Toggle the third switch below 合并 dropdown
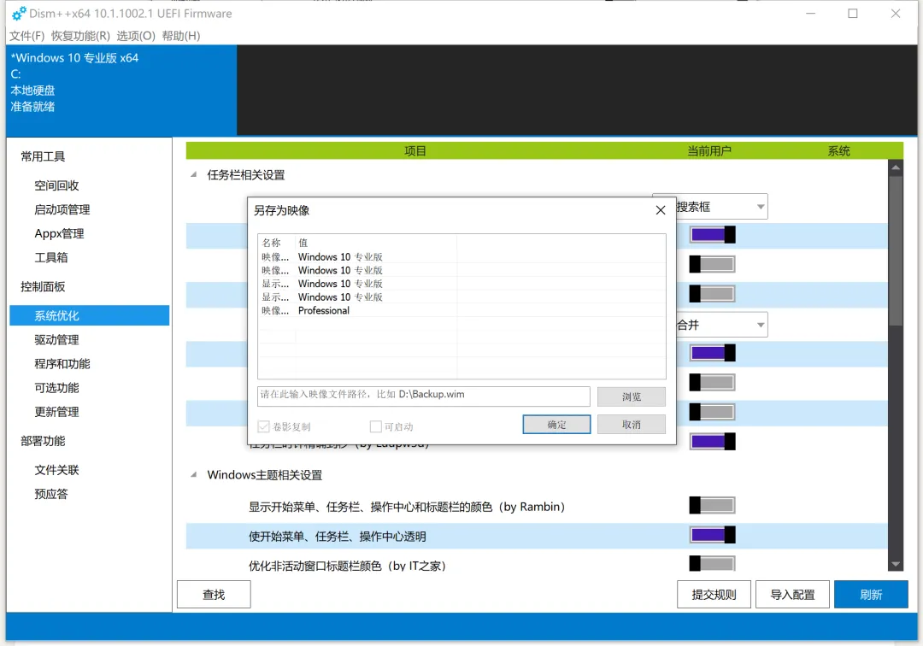 coord(712,412)
